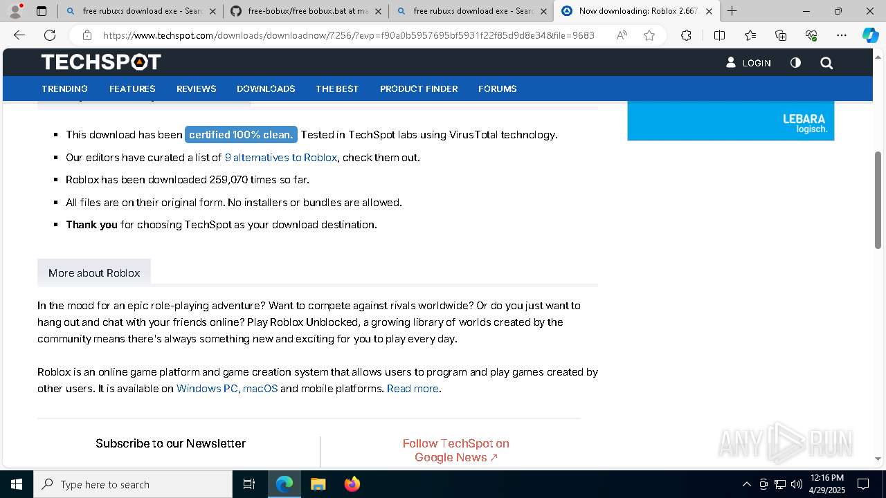Click the scrollbar down arrow
Viewport: 886px width, 498px height.
point(878,458)
